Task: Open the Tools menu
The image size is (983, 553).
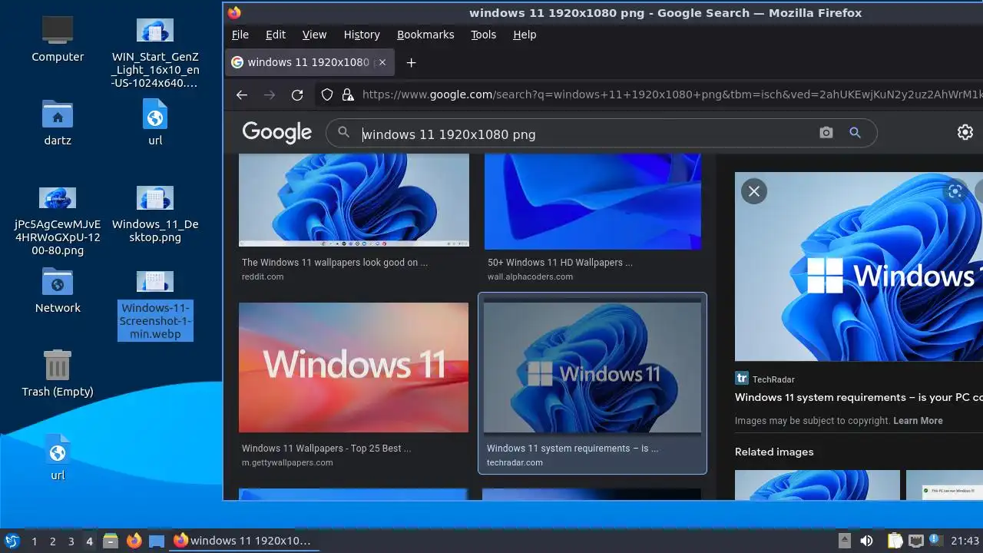Action: 484,35
